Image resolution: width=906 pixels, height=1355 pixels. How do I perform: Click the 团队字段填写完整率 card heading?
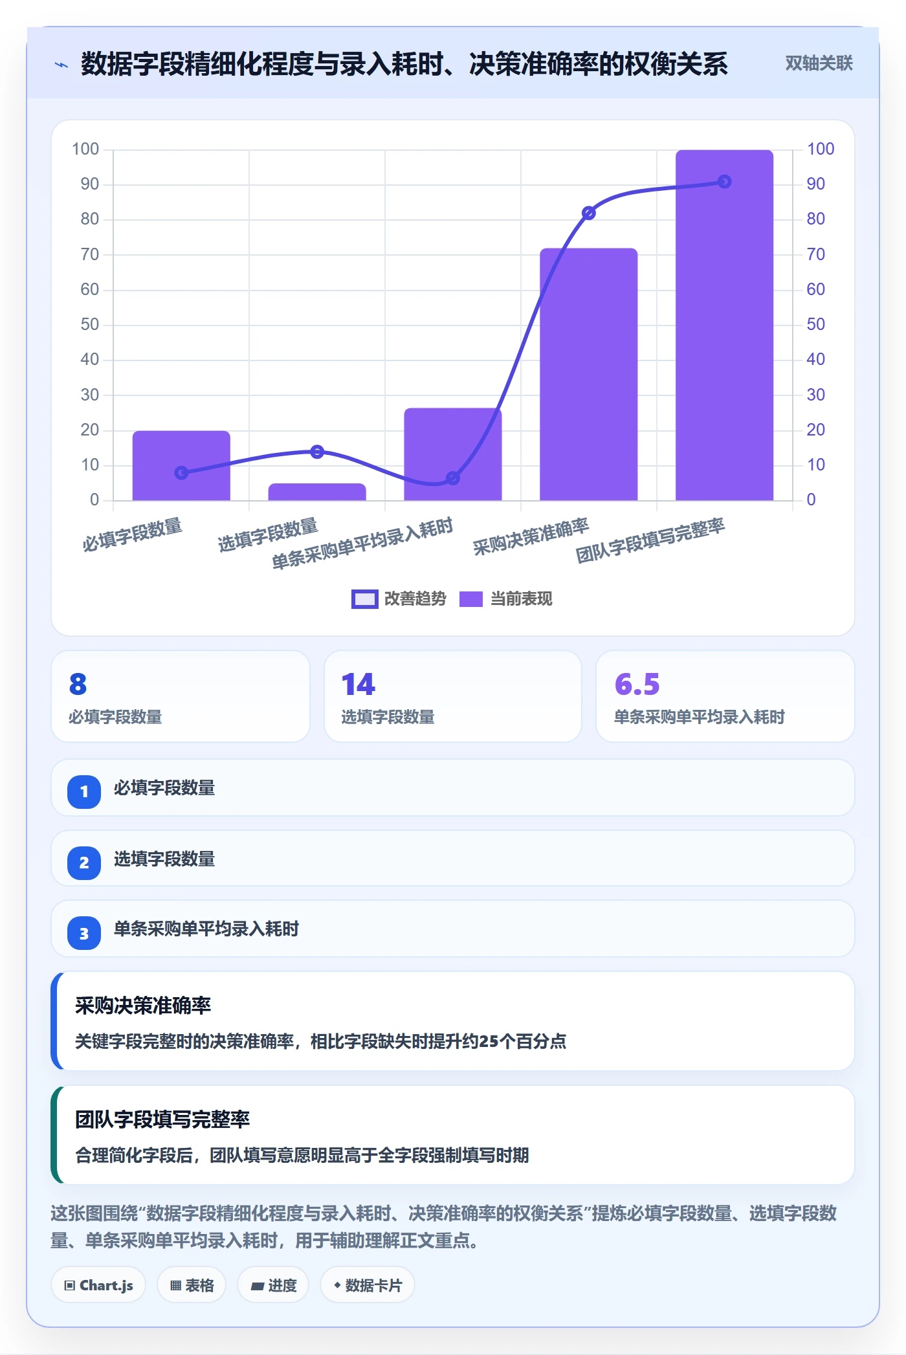[x=162, y=1119]
